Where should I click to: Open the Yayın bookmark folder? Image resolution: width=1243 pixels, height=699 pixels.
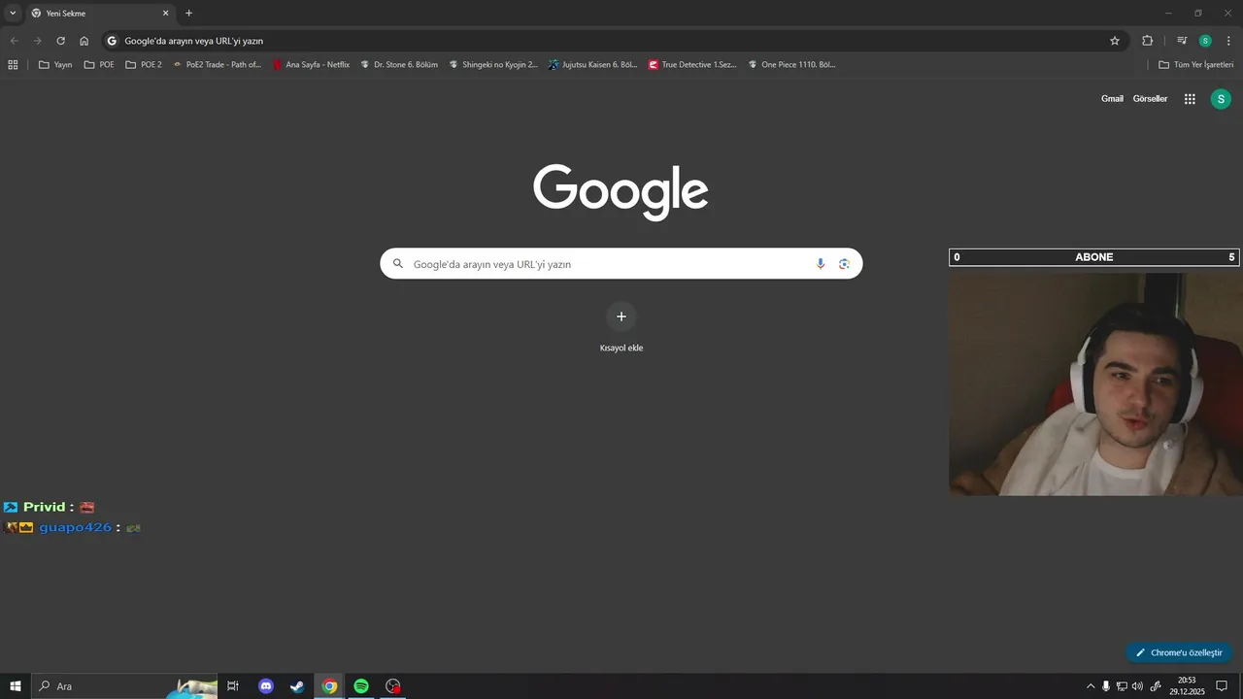tap(55, 65)
